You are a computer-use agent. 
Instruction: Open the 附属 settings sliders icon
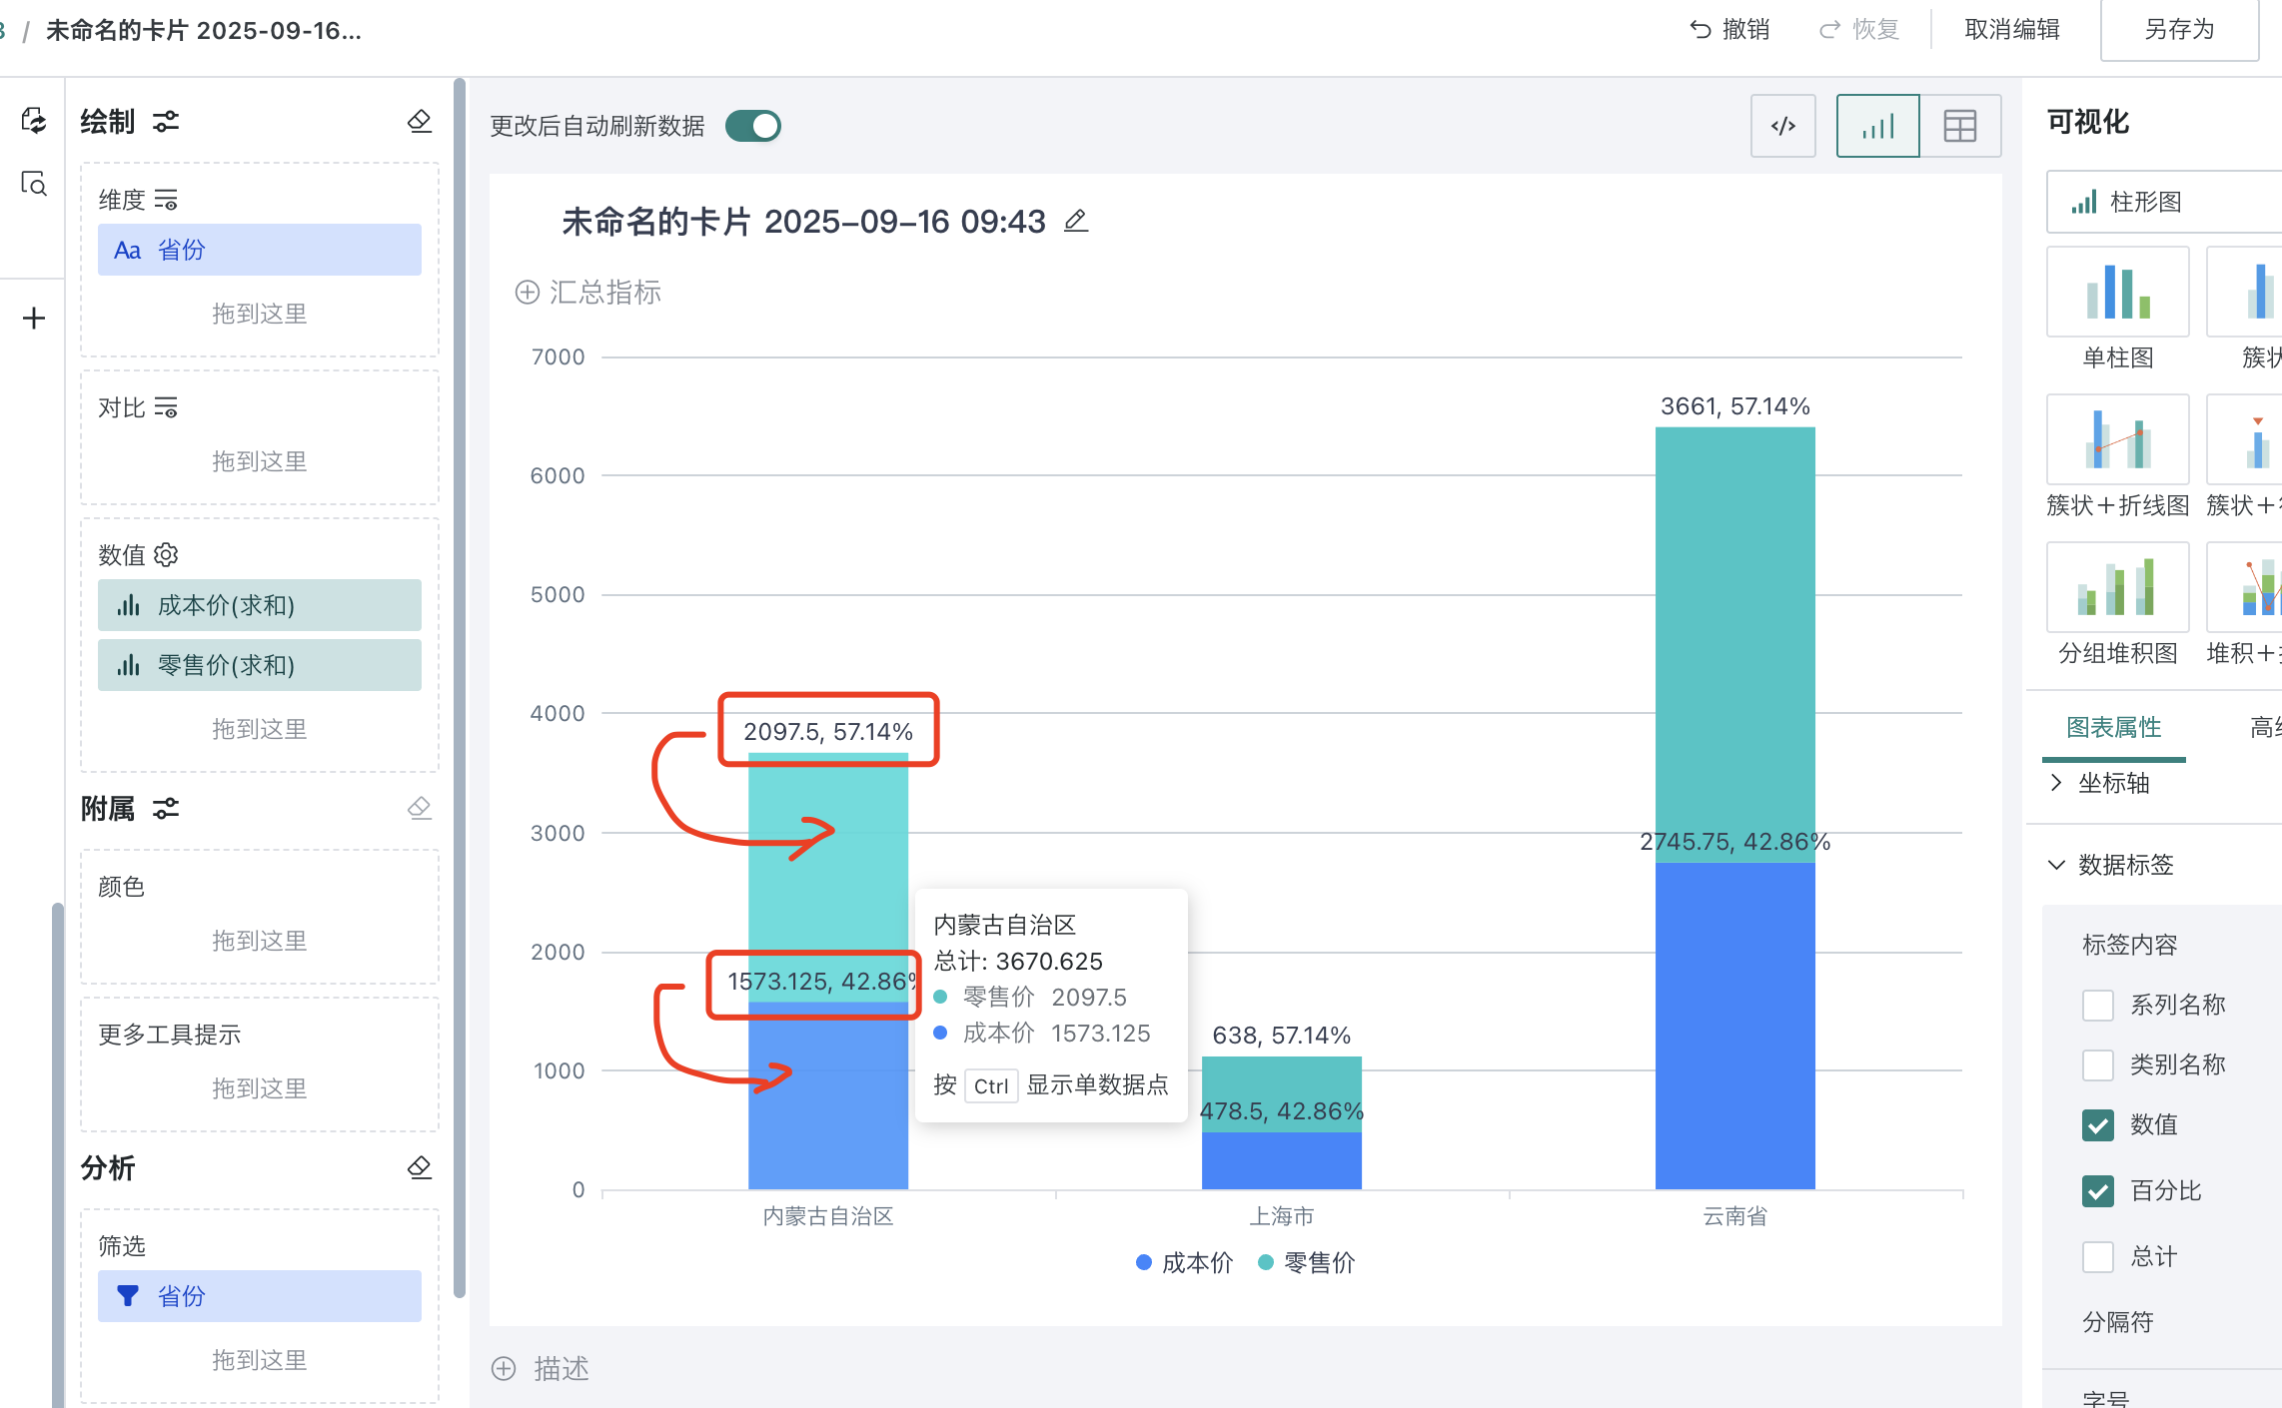[x=166, y=809]
